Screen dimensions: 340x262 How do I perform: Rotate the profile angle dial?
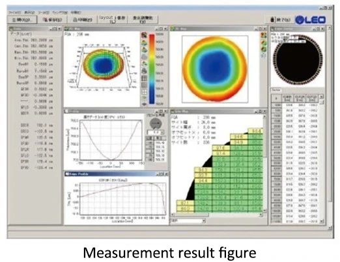[x=156, y=124]
